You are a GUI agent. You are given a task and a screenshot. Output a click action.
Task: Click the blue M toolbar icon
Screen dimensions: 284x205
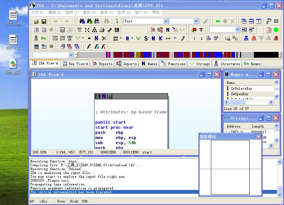(154, 38)
